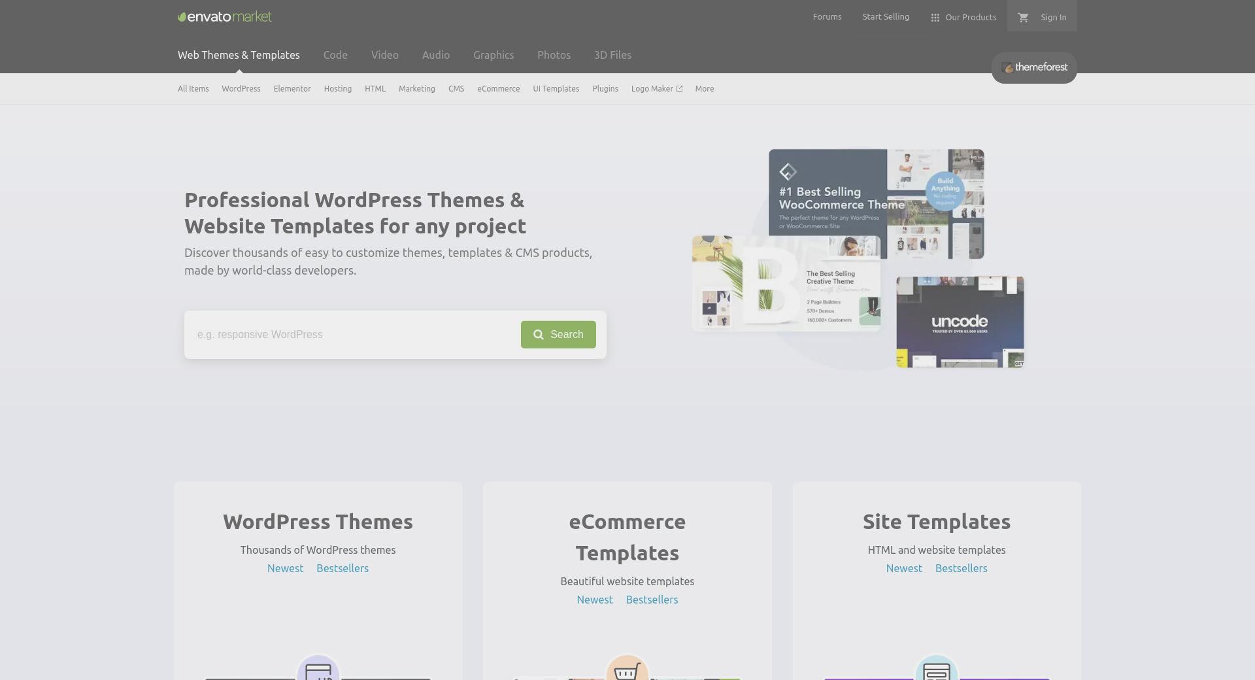Open the Start Selling link
1255x680 pixels.
coord(886,17)
